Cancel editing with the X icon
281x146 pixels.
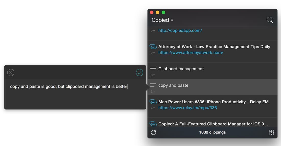pyautogui.click(x=11, y=72)
